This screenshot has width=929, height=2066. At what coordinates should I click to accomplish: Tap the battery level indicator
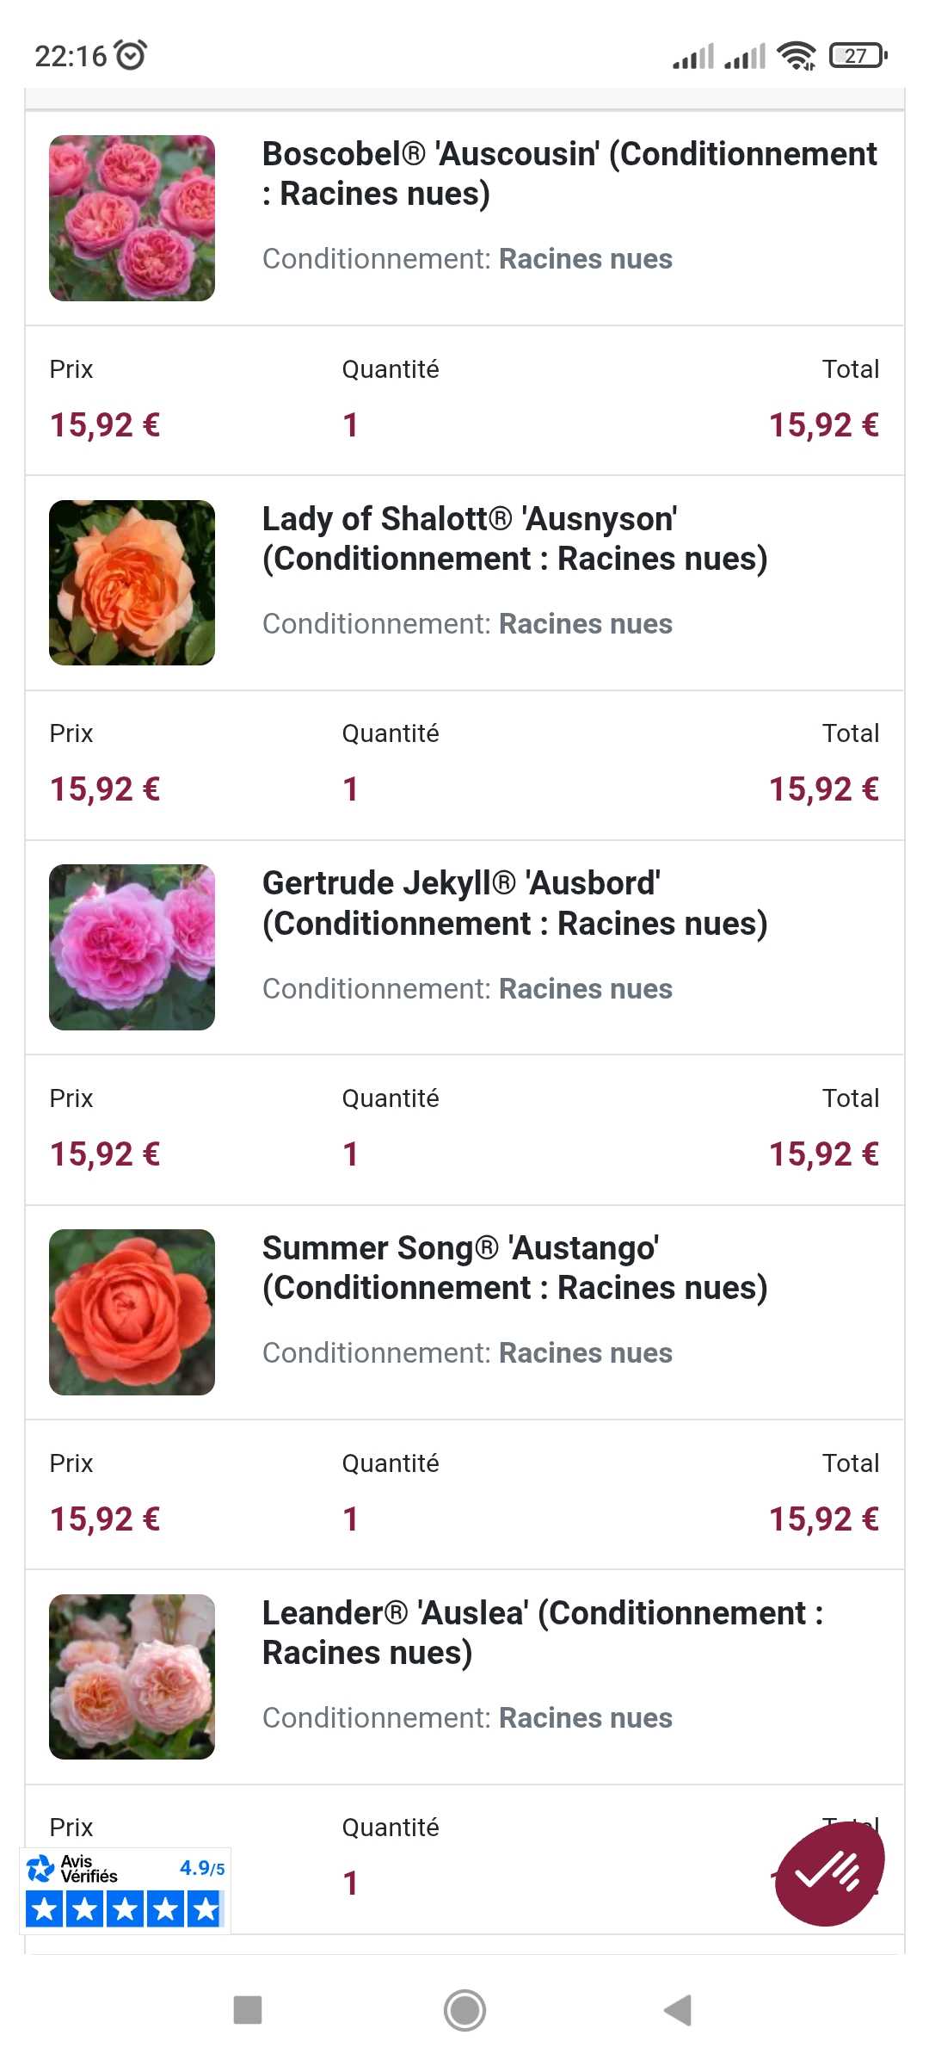coord(858,56)
